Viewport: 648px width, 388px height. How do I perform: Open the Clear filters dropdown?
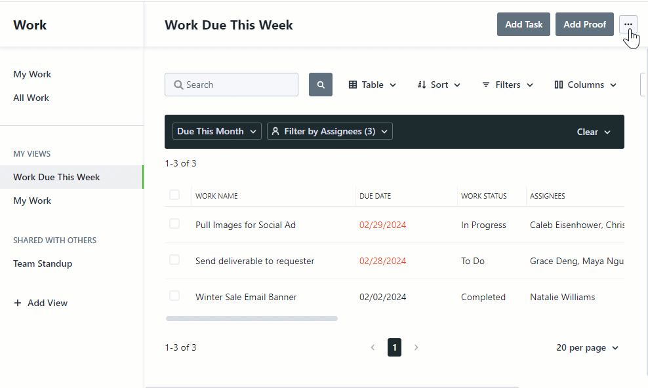point(594,132)
